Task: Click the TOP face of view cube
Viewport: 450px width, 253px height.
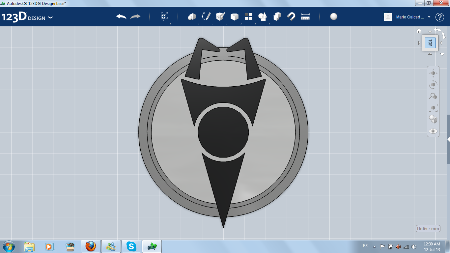Action: click(x=430, y=43)
